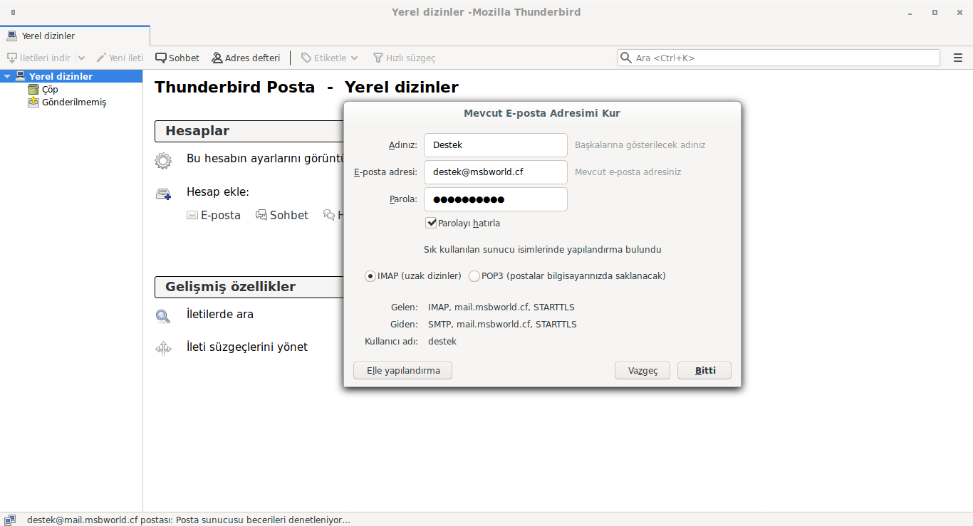Click the Çöp folder icon
The height and width of the screenshot is (526, 973).
33,90
